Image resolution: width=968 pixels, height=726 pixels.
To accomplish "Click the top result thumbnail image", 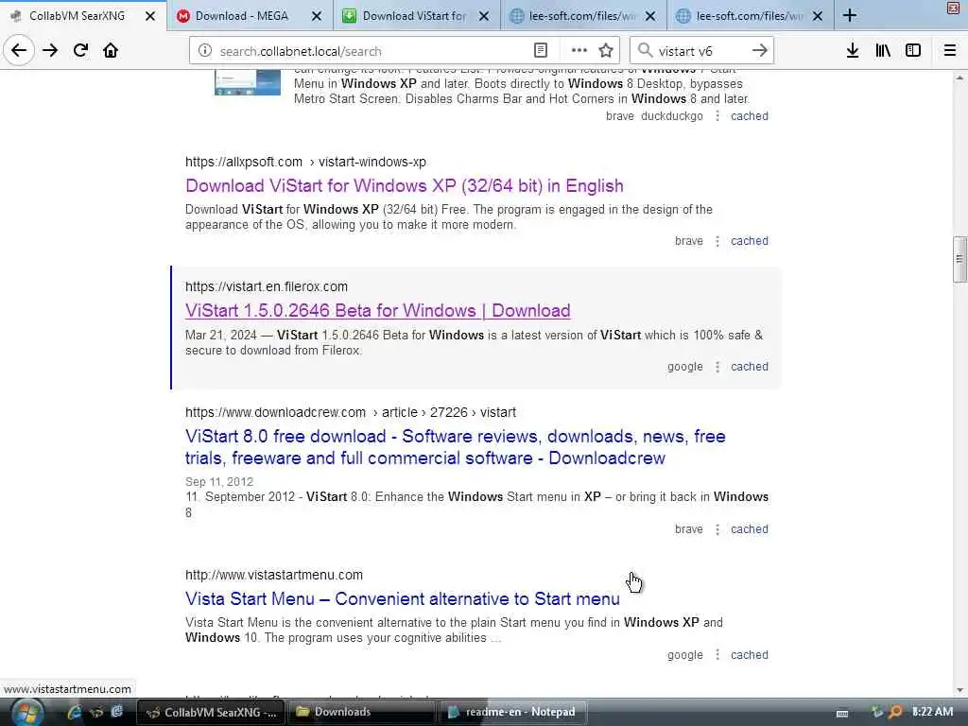I will (x=248, y=83).
